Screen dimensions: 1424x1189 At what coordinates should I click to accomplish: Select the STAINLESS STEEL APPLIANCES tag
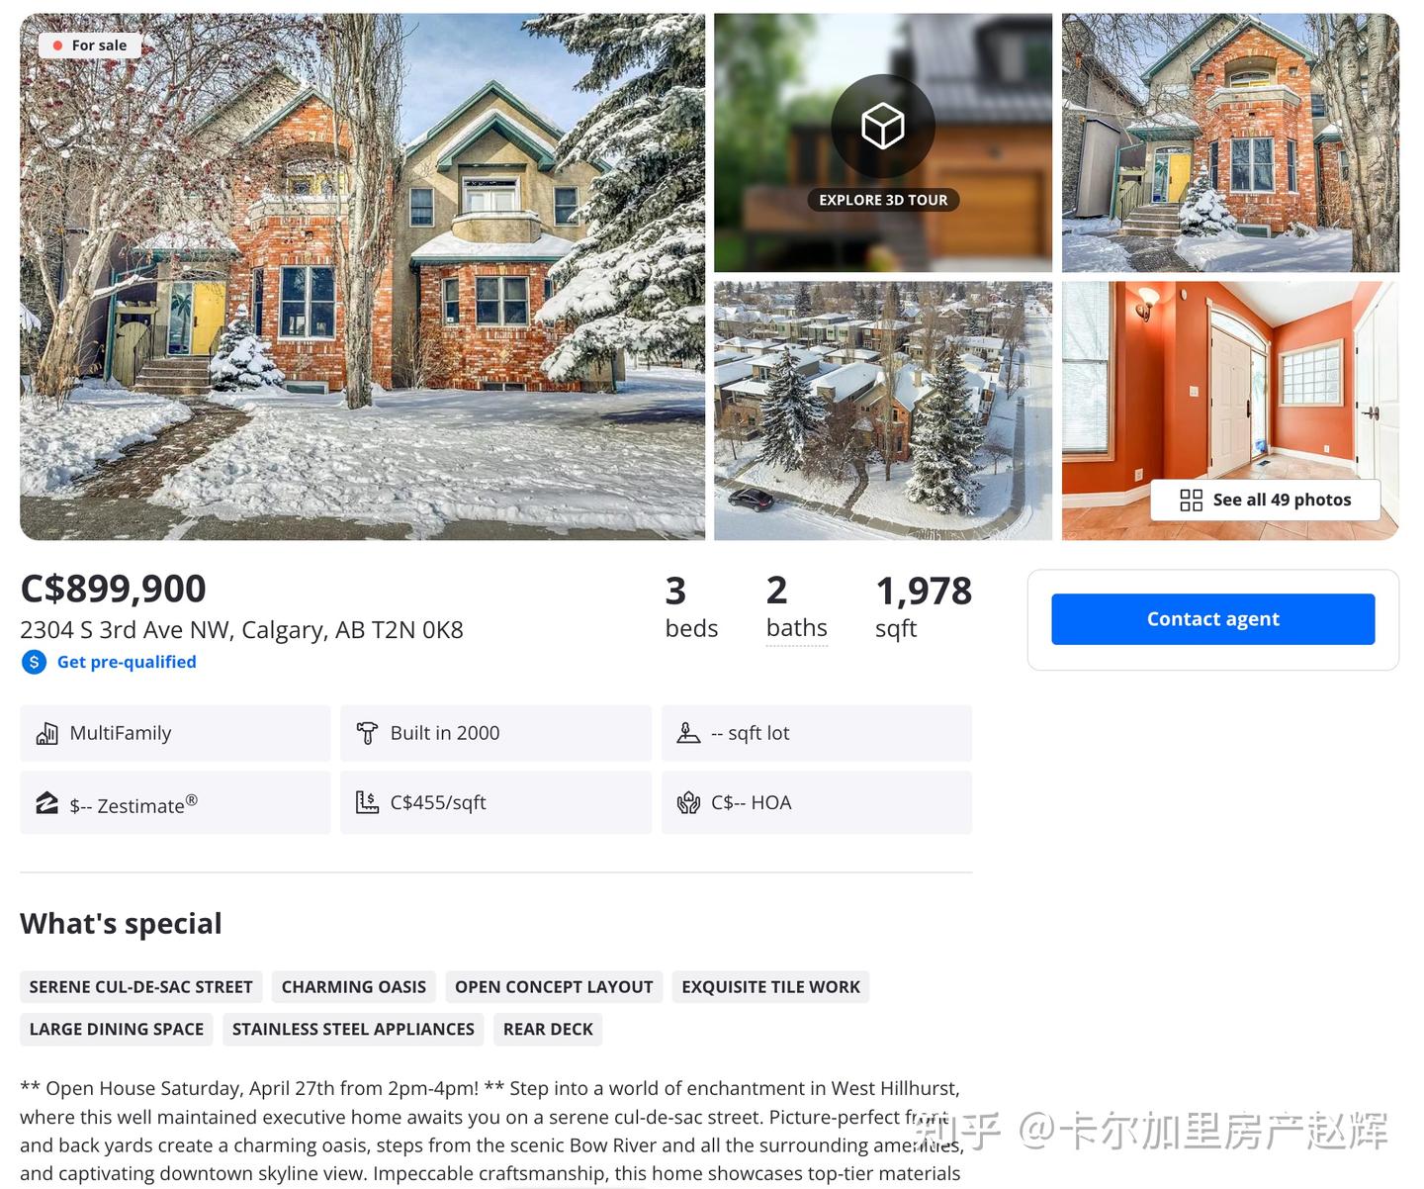coord(353,1029)
